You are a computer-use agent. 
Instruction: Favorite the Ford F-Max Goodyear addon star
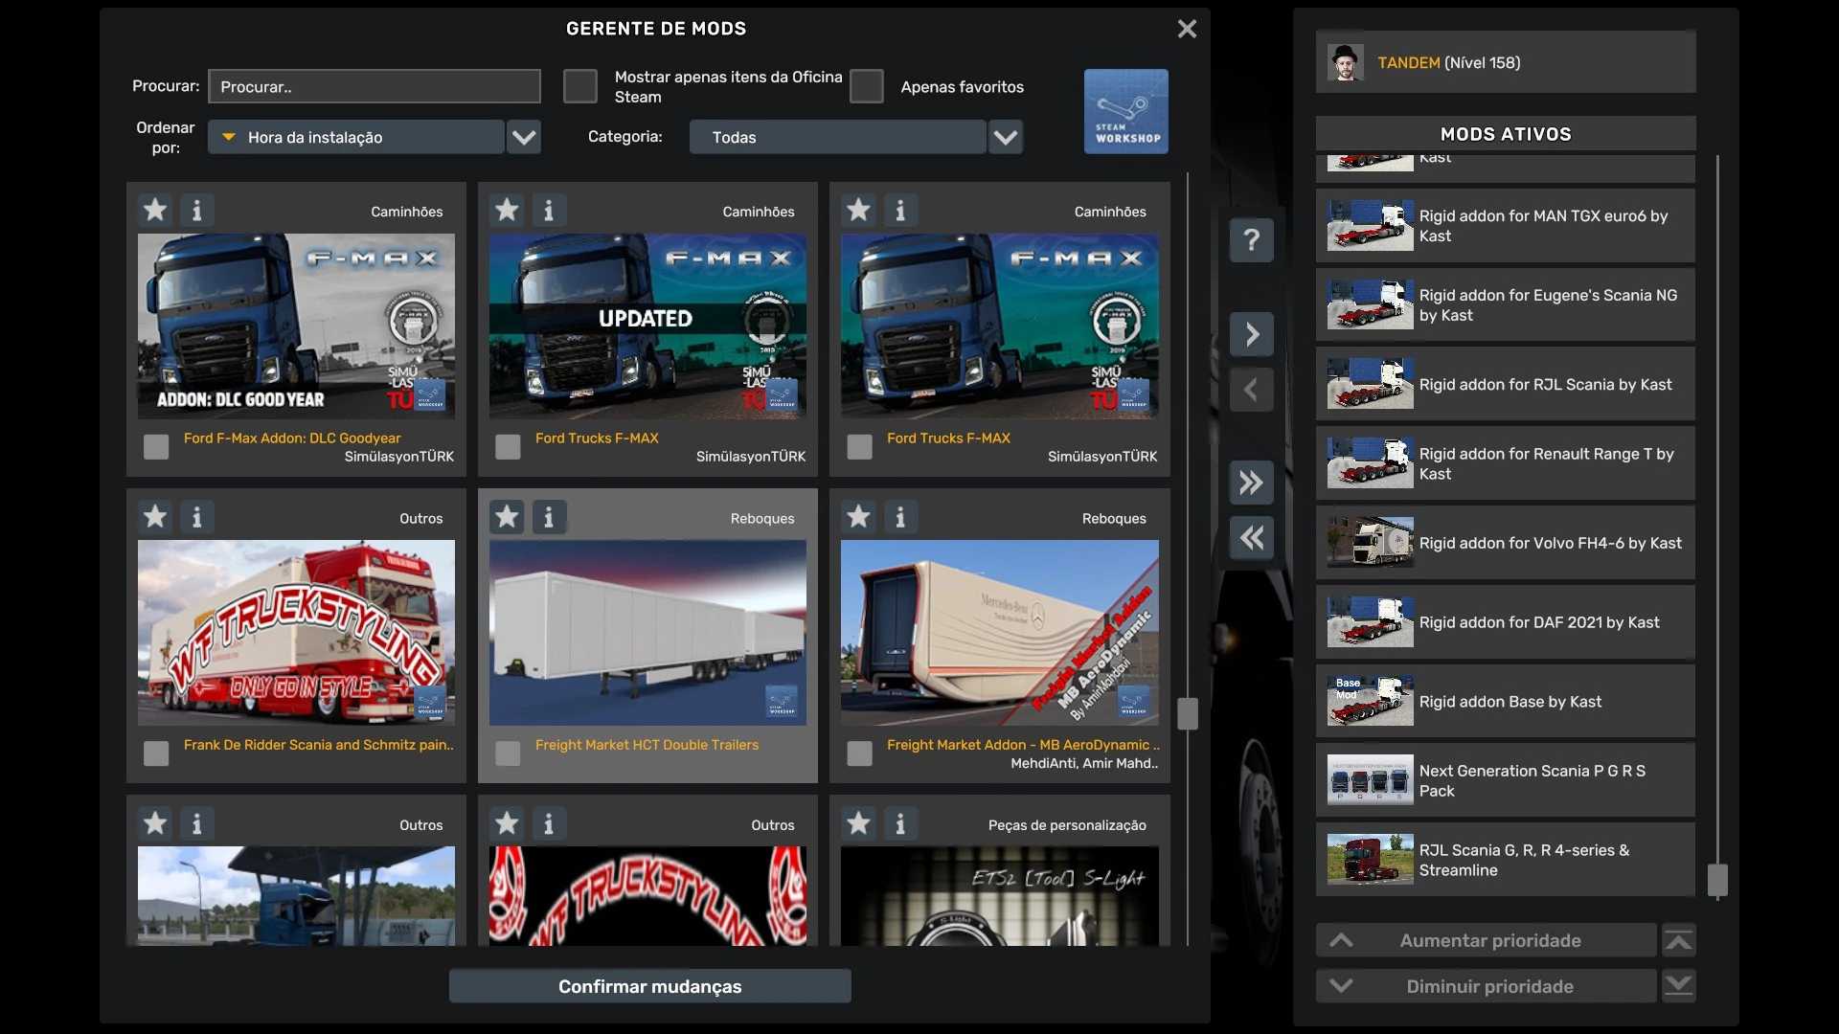coord(155,210)
